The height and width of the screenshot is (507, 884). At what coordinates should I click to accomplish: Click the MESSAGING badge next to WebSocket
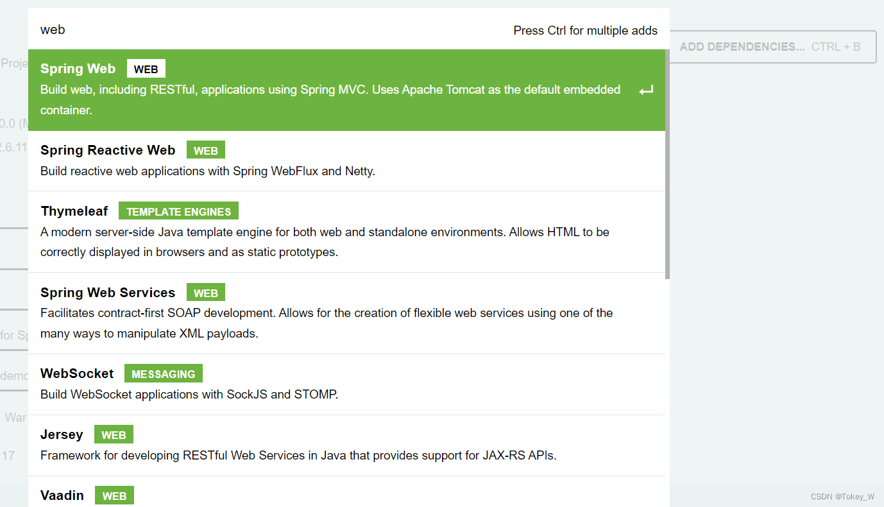click(x=163, y=373)
